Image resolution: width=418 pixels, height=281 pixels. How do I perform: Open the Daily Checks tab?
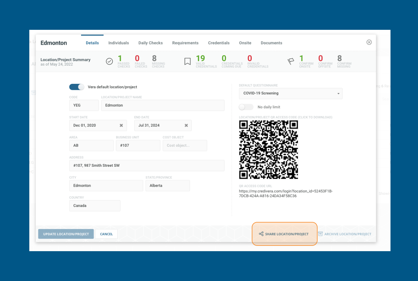(150, 43)
